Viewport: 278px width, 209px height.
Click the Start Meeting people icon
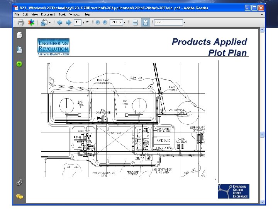[44, 22]
